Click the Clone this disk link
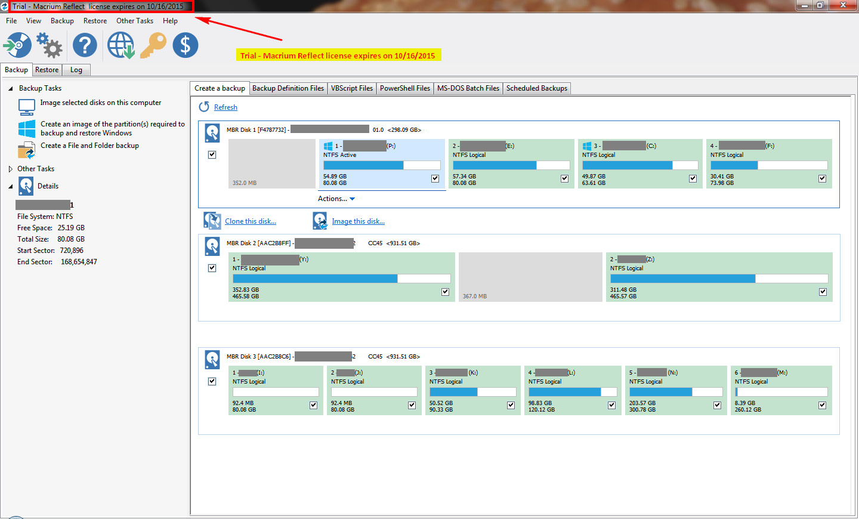The height and width of the screenshot is (519, 859). tap(250, 221)
